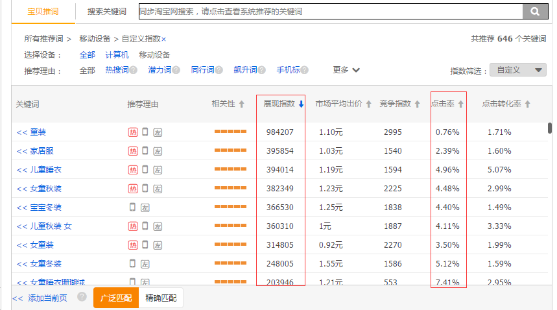Sort by 展现指数 using blue down arrow
This screenshot has height=310, width=557.
(x=301, y=104)
